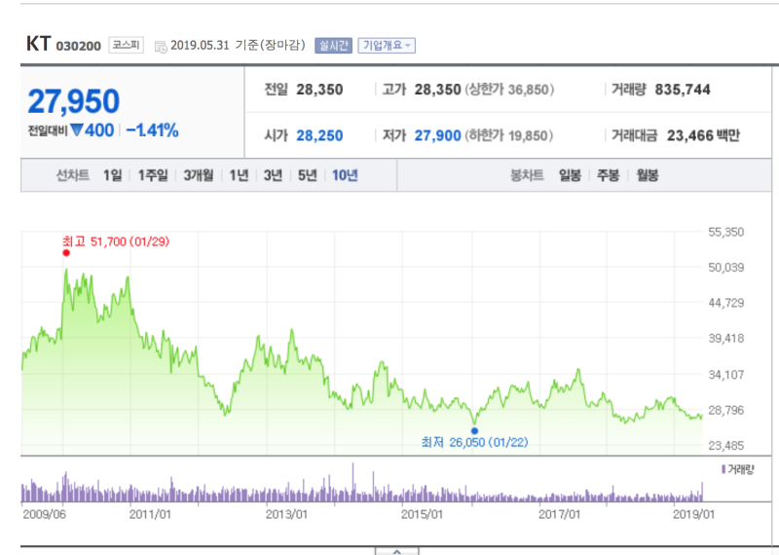Click the 2011/01 x-axis date label
This screenshot has height=555, width=779.
[150, 514]
